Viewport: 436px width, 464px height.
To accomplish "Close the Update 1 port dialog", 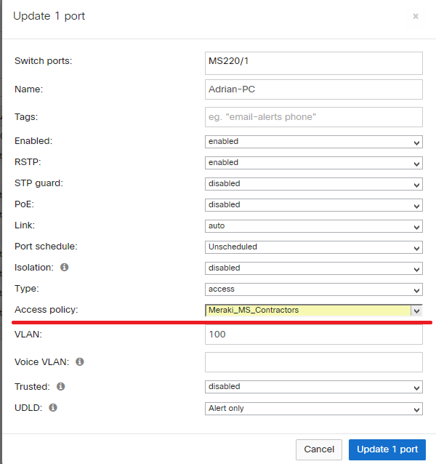I will (x=416, y=16).
